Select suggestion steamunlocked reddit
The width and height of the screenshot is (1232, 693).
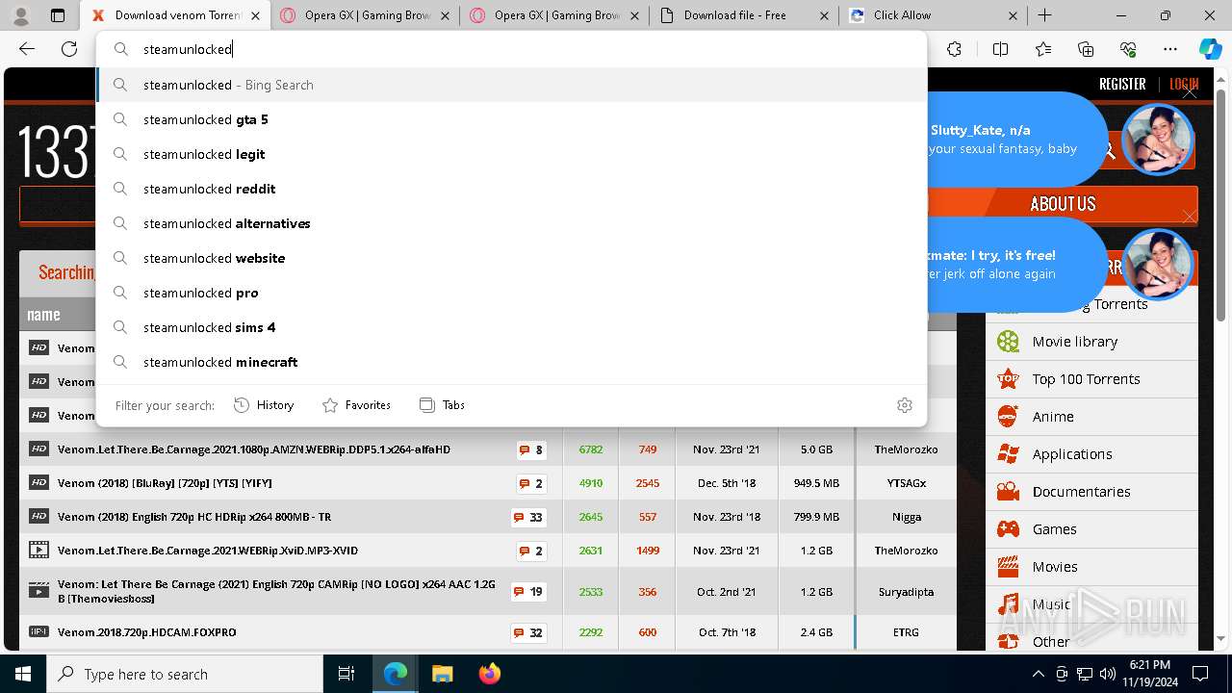[511, 189]
